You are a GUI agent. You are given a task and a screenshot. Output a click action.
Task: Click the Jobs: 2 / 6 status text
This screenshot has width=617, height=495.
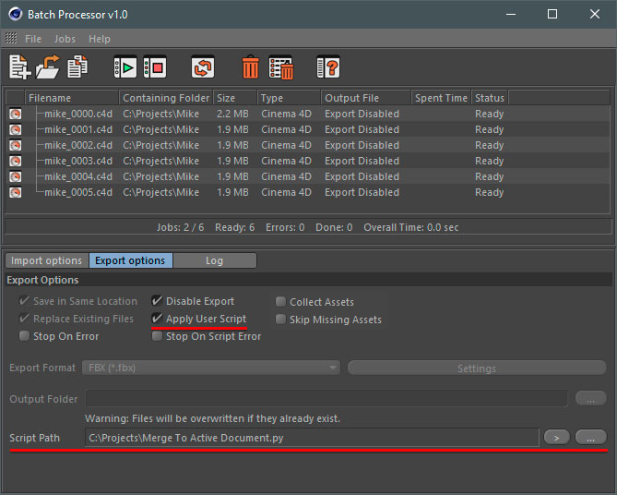[x=180, y=227]
